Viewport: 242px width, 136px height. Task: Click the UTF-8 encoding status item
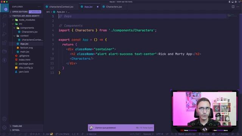(x=160, y=134)
